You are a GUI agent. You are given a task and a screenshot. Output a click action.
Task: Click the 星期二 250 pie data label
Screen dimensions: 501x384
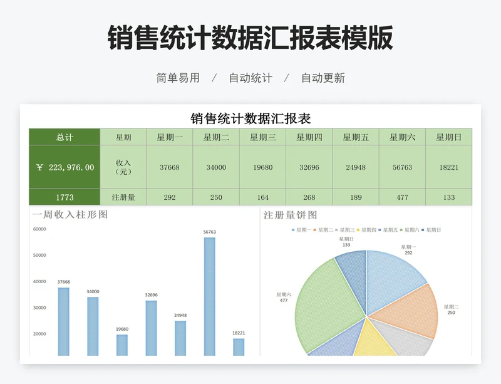tap(451, 309)
